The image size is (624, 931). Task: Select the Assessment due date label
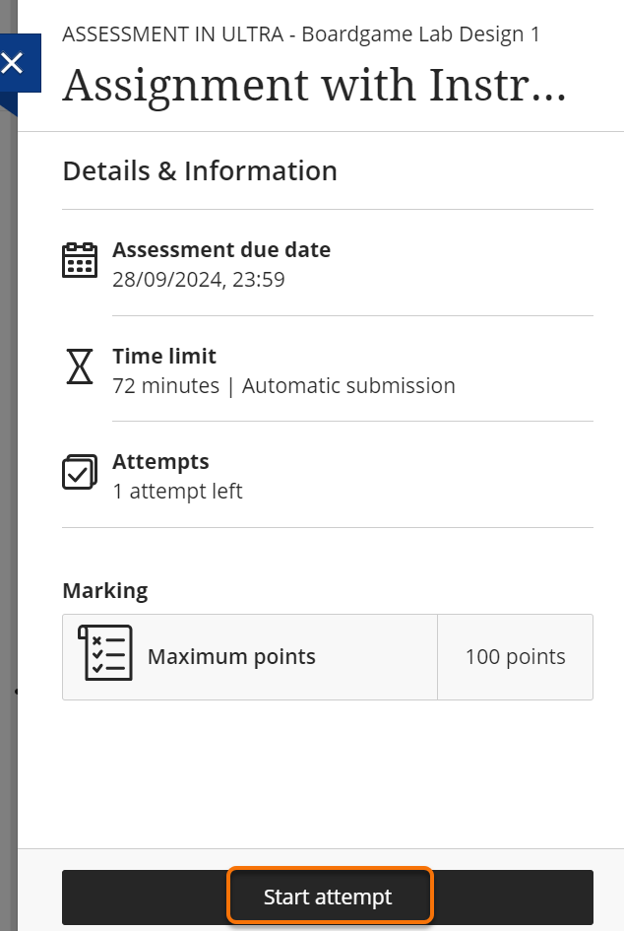pyautogui.click(x=221, y=250)
